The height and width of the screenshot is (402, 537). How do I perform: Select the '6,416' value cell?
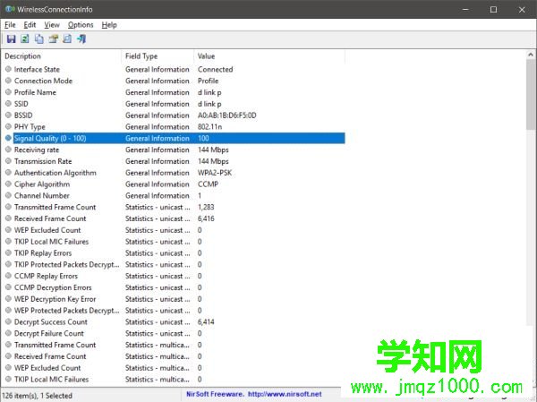206,218
